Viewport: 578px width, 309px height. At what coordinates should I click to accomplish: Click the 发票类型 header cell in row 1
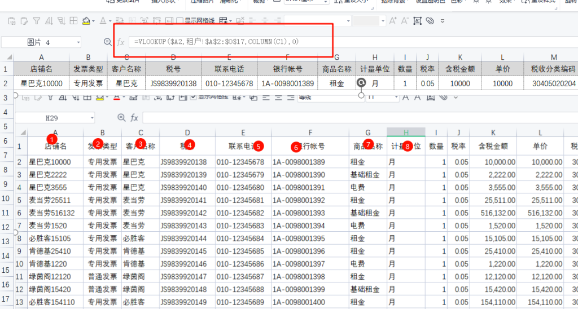88,69
